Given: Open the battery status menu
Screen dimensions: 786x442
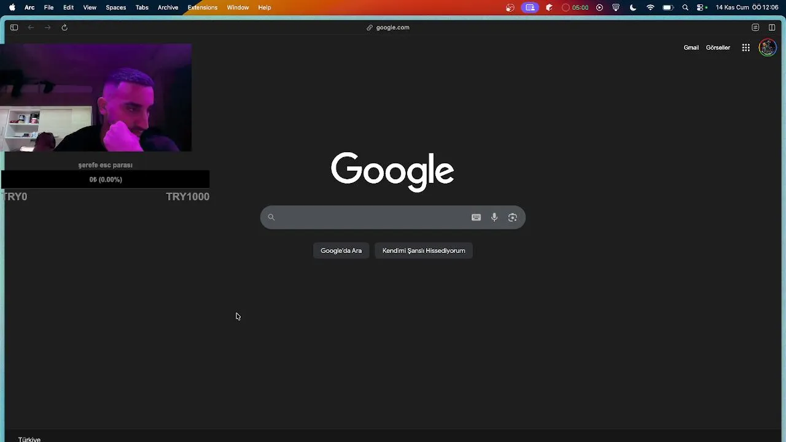Looking at the screenshot, I should click(x=668, y=7).
